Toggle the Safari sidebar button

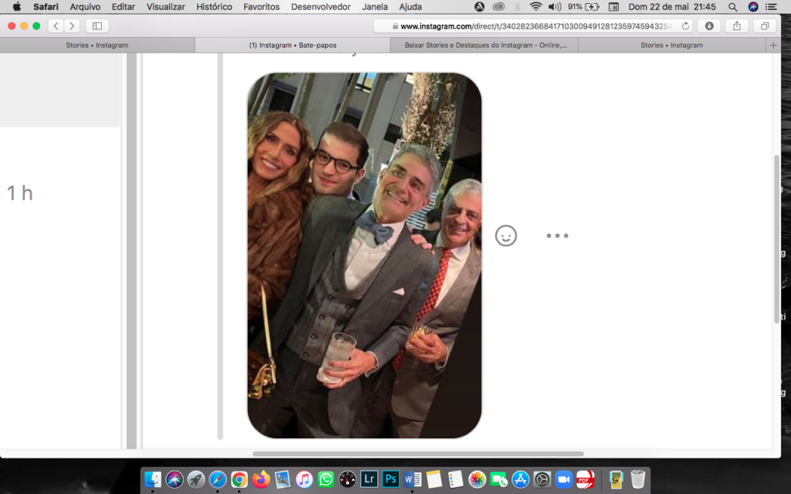tap(97, 25)
